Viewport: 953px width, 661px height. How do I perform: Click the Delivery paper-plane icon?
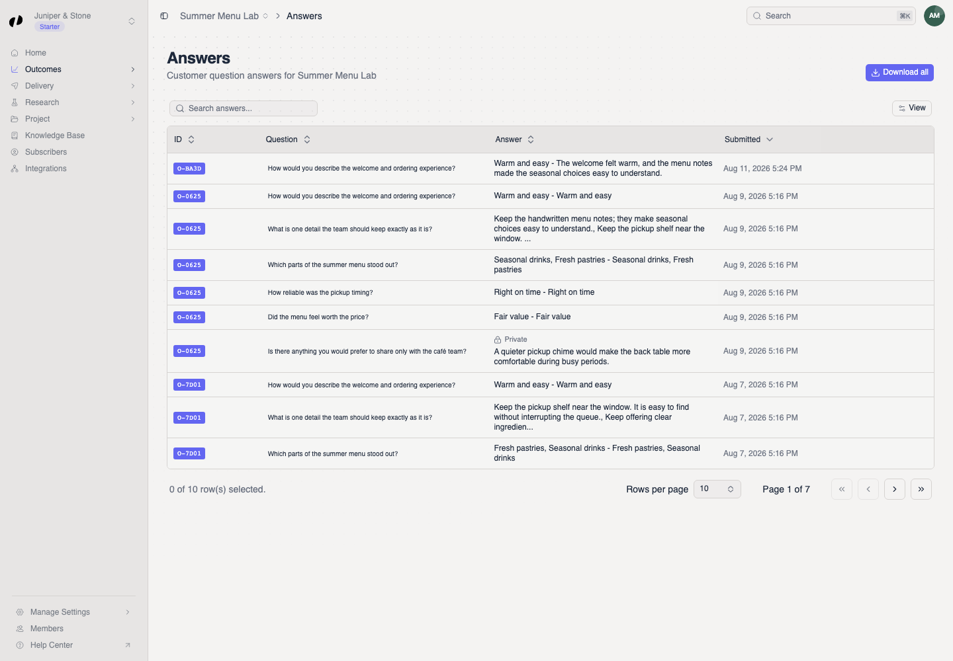pos(15,86)
